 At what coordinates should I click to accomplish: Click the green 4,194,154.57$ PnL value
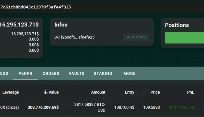point(181,107)
